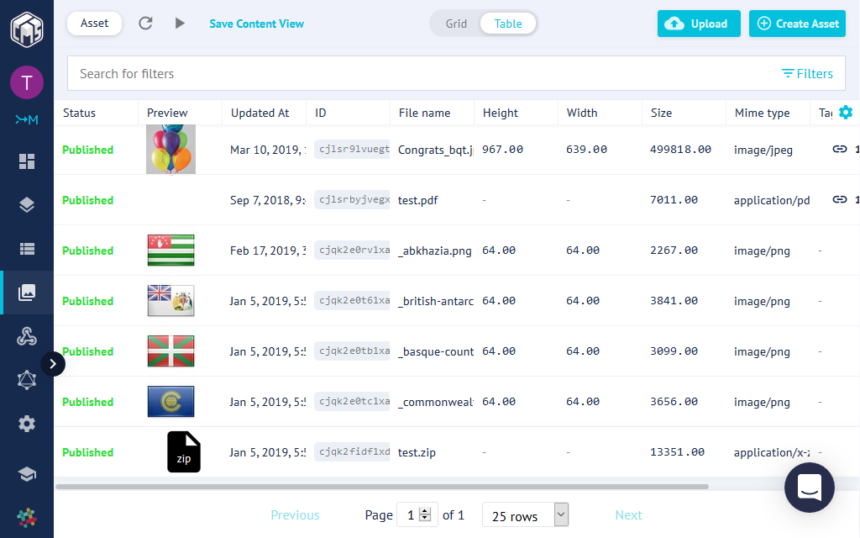Open the dashboard icon in the sidebar
Screen dimensions: 860x538
click(27, 161)
